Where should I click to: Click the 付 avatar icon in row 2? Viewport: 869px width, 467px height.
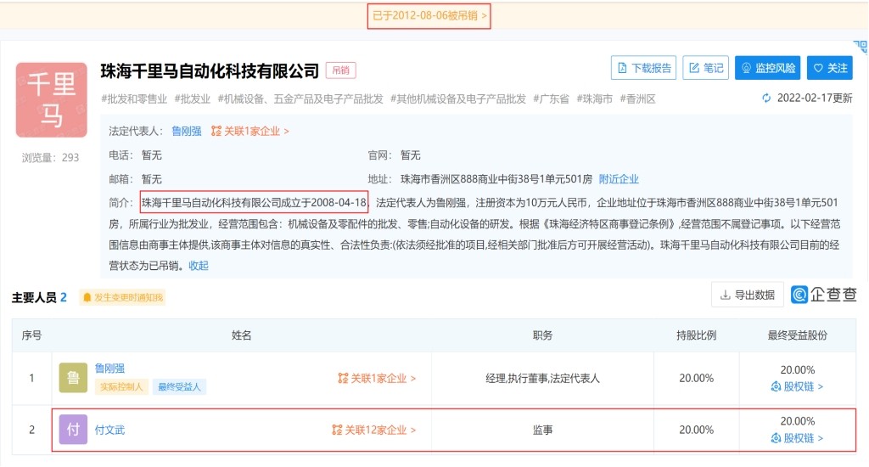pos(73,430)
